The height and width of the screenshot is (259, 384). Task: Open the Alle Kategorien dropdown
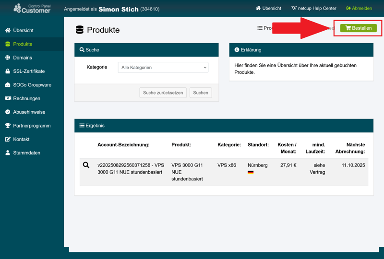click(x=163, y=68)
